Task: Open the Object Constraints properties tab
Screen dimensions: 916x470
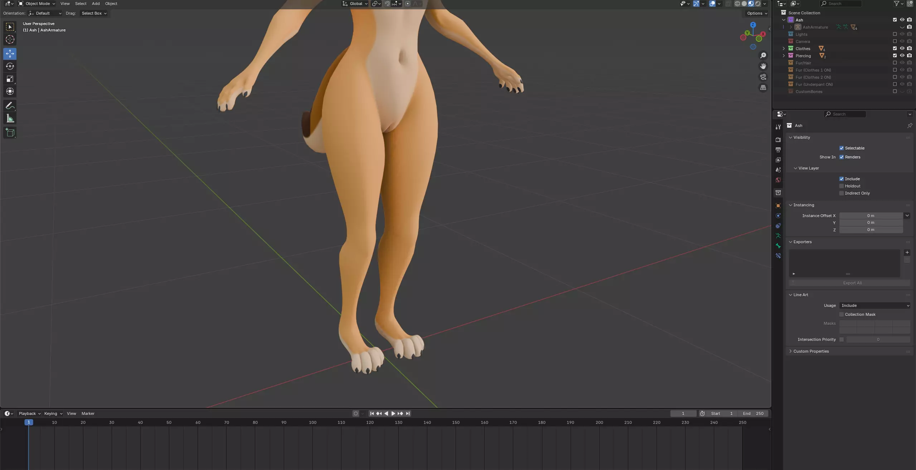Action: 778,226
